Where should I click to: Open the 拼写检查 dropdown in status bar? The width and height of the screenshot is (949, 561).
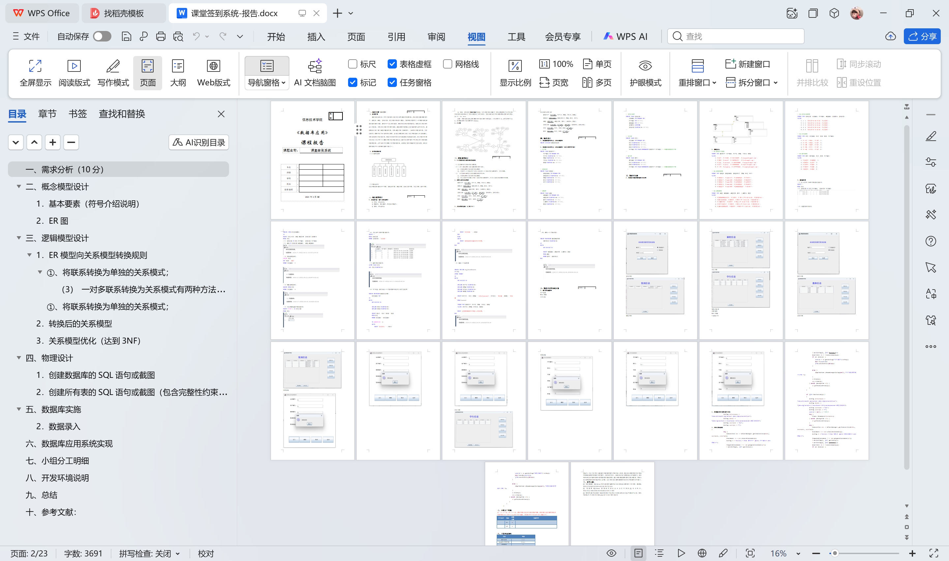pos(178,554)
